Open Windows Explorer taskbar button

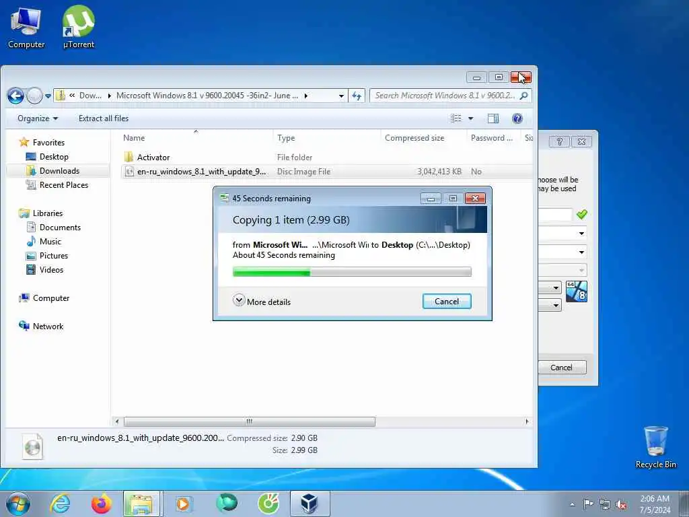tap(143, 504)
